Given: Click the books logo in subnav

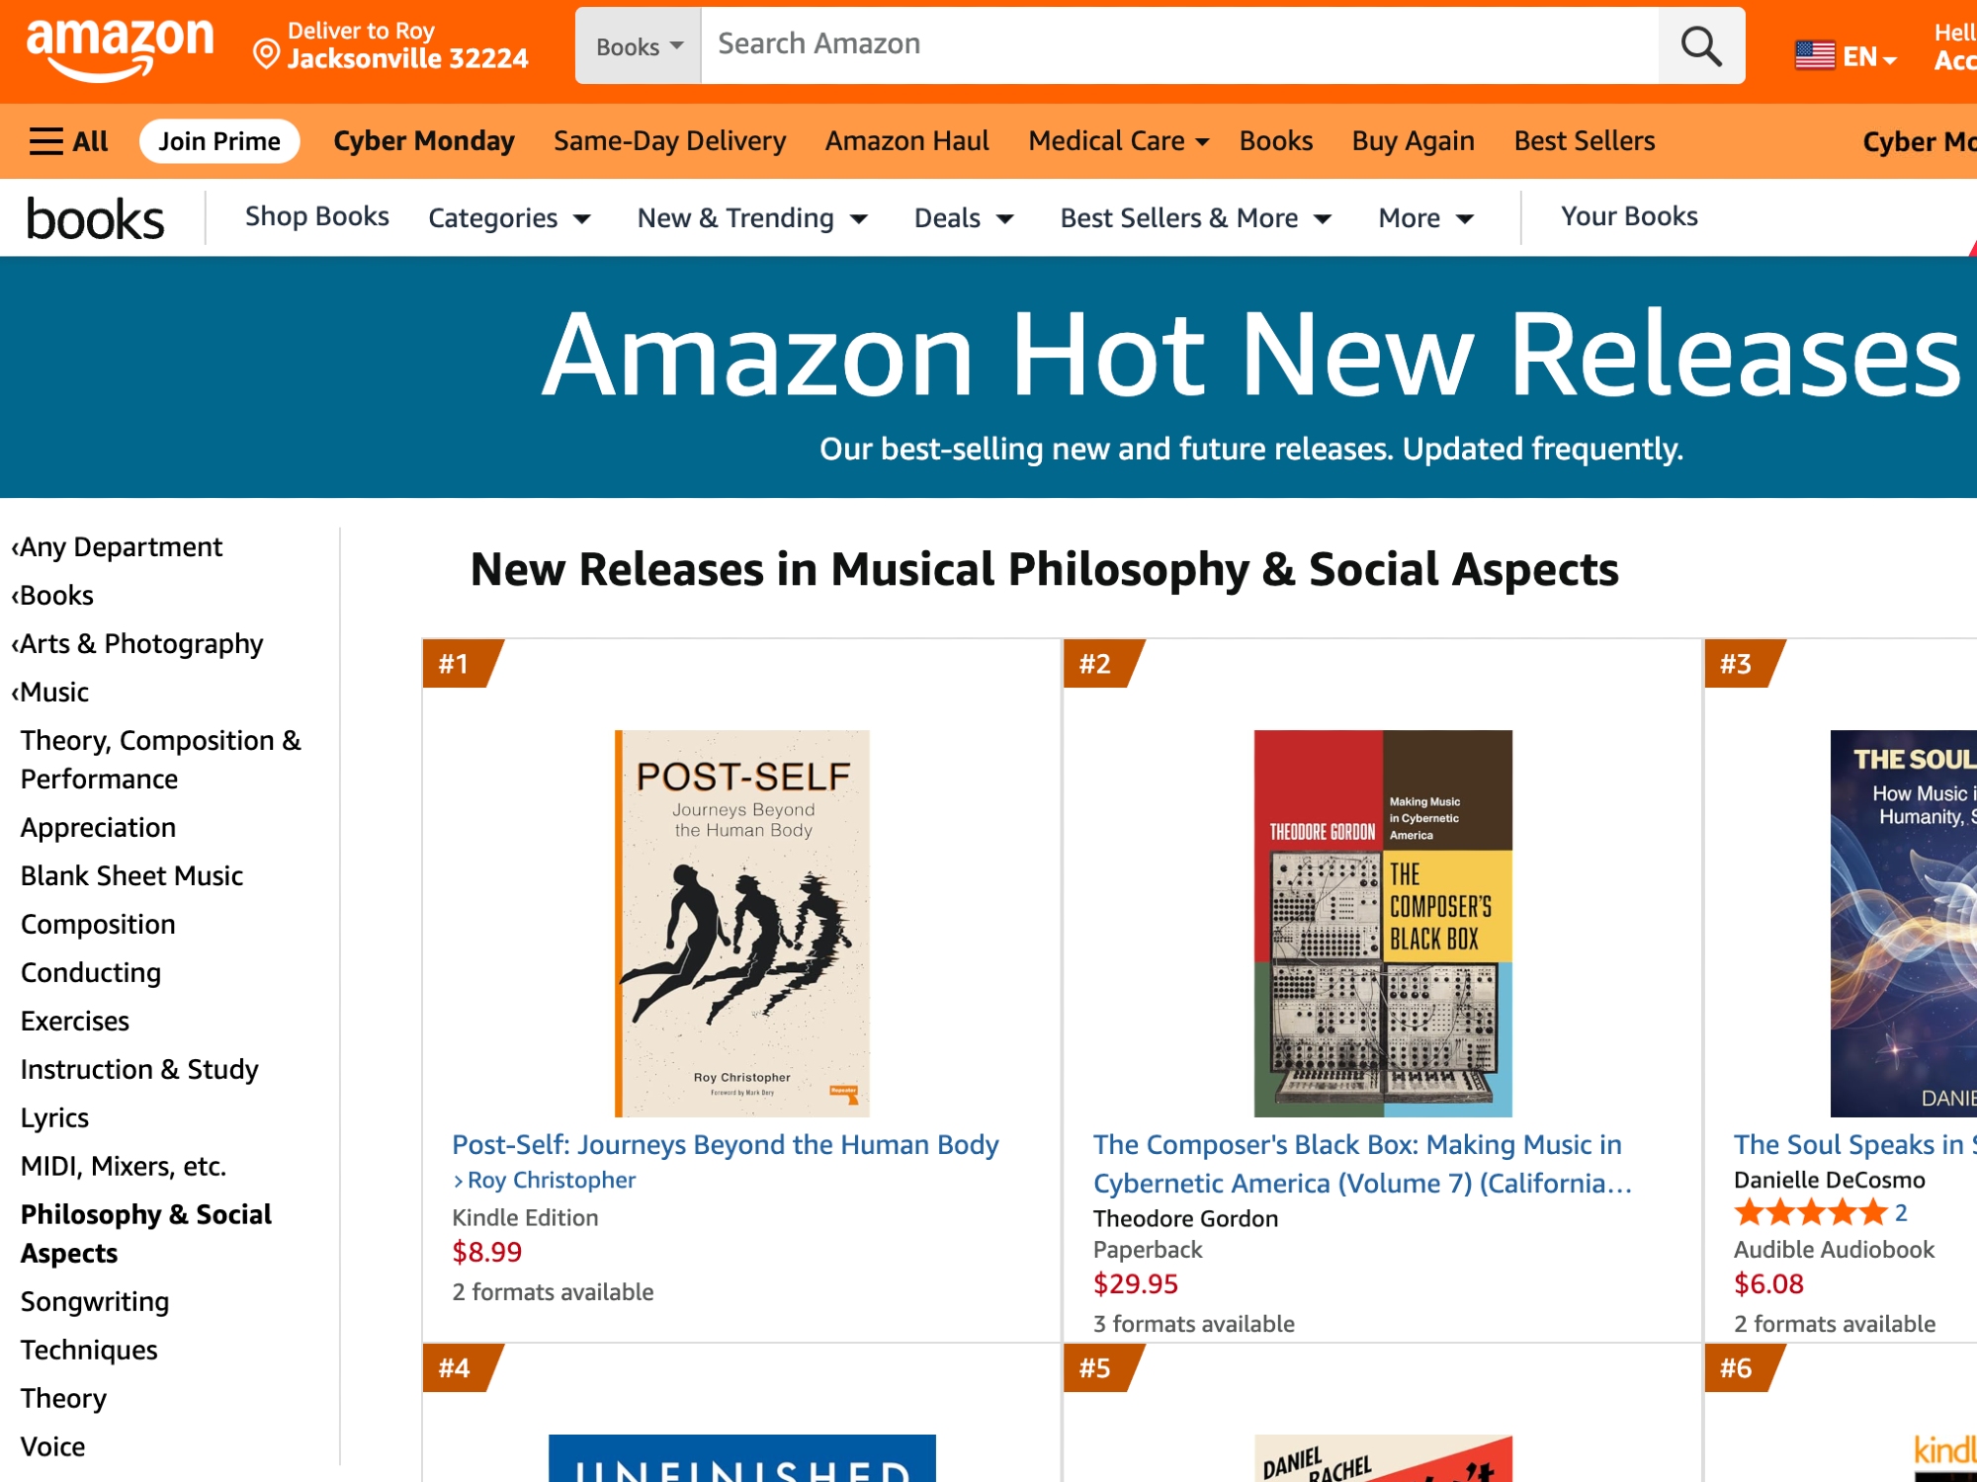Looking at the screenshot, I should pyautogui.click(x=95, y=218).
